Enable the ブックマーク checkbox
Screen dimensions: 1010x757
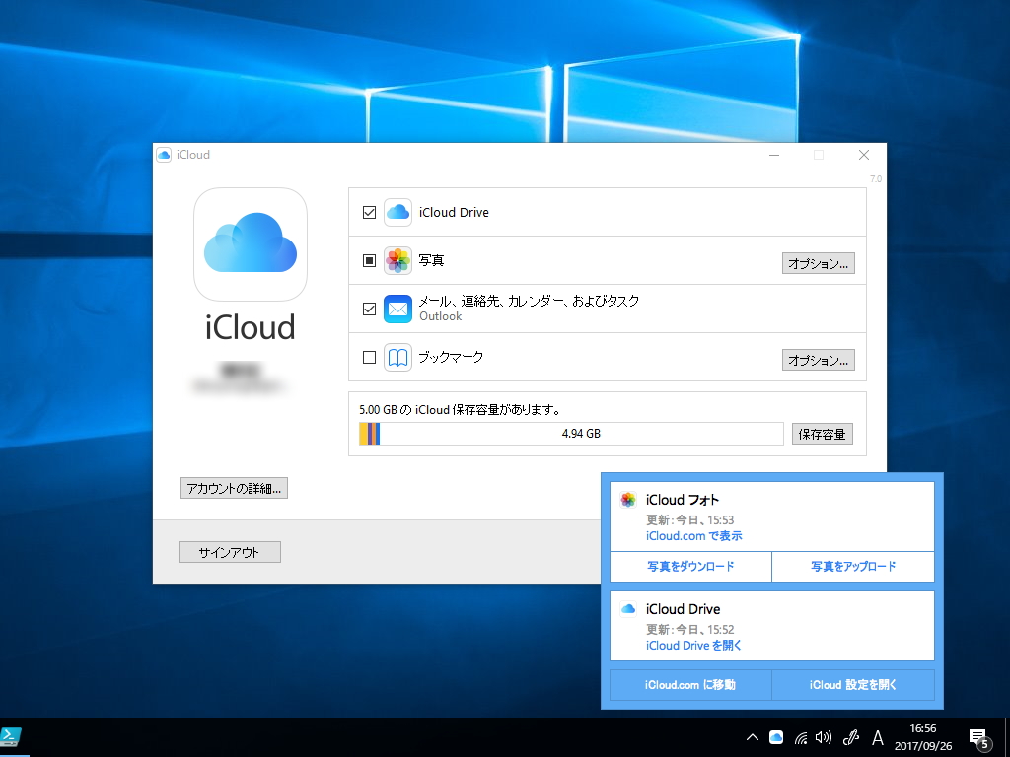(x=370, y=357)
